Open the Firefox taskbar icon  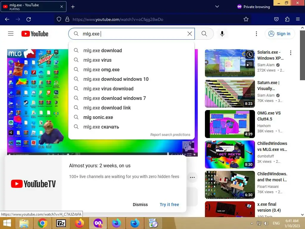point(79,223)
